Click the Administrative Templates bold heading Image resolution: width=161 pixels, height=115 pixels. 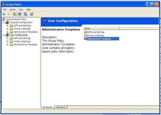tap(61, 29)
